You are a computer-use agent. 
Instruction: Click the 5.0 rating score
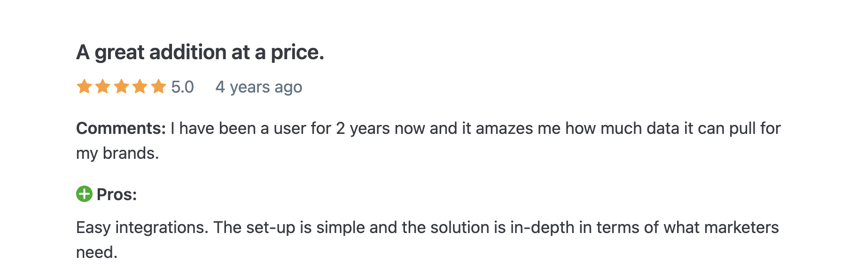click(182, 87)
